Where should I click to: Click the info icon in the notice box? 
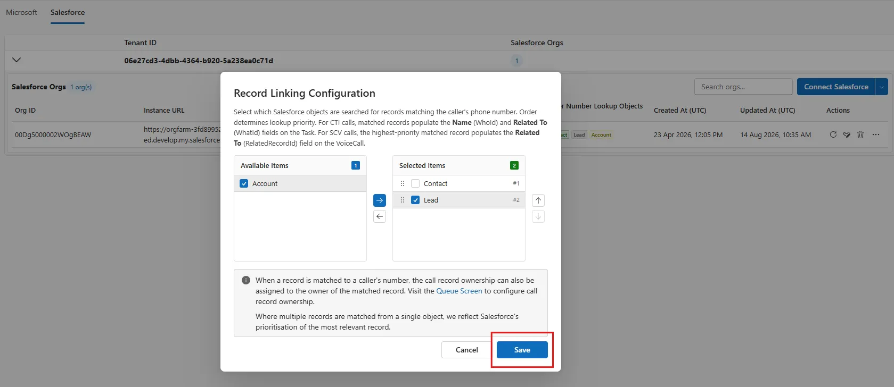click(246, 280)
